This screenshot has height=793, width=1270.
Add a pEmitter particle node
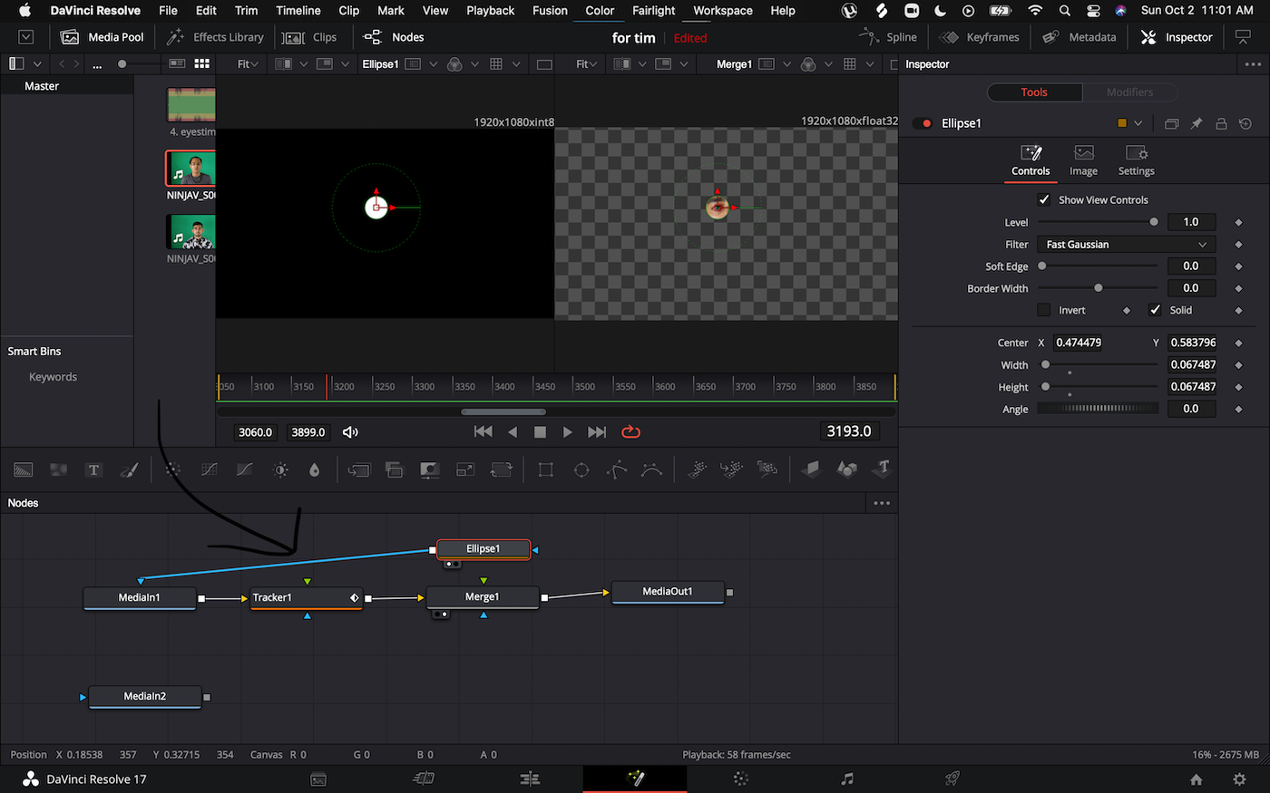pyautogui.click(x=697, y=469)
